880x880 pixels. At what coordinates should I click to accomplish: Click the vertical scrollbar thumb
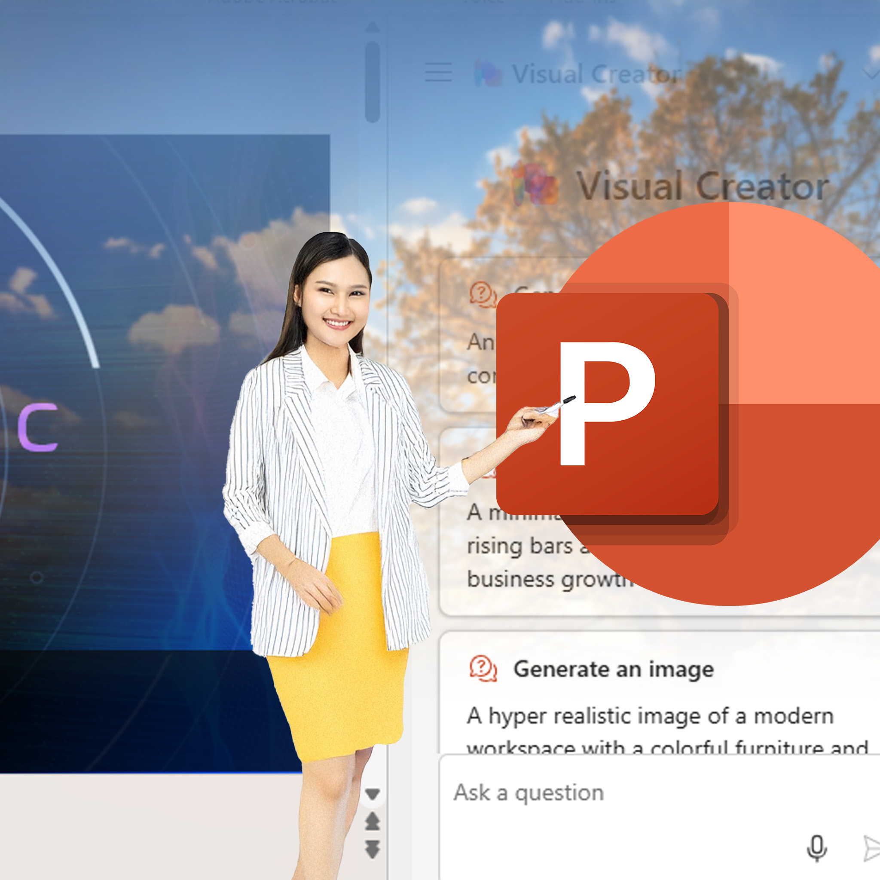[x=373, y=82]
